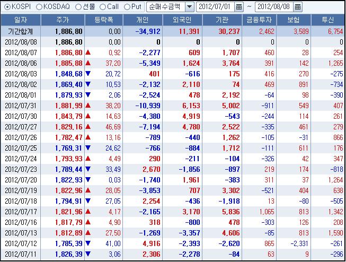
Task: Click the 투신 column header
Action: pos(328,20)
